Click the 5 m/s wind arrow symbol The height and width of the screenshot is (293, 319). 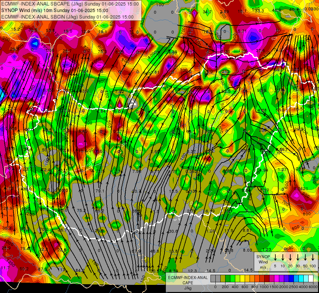pyautogui.click(x=275, y=258)
